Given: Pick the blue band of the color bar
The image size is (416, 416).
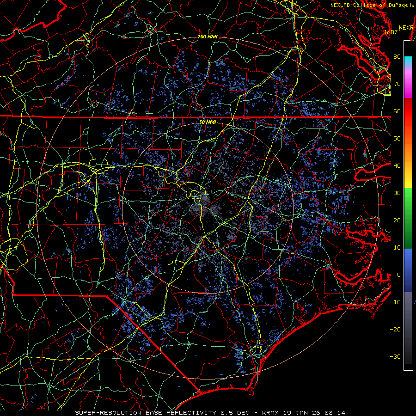Looking at the screenshot, I should pos(408,270).
